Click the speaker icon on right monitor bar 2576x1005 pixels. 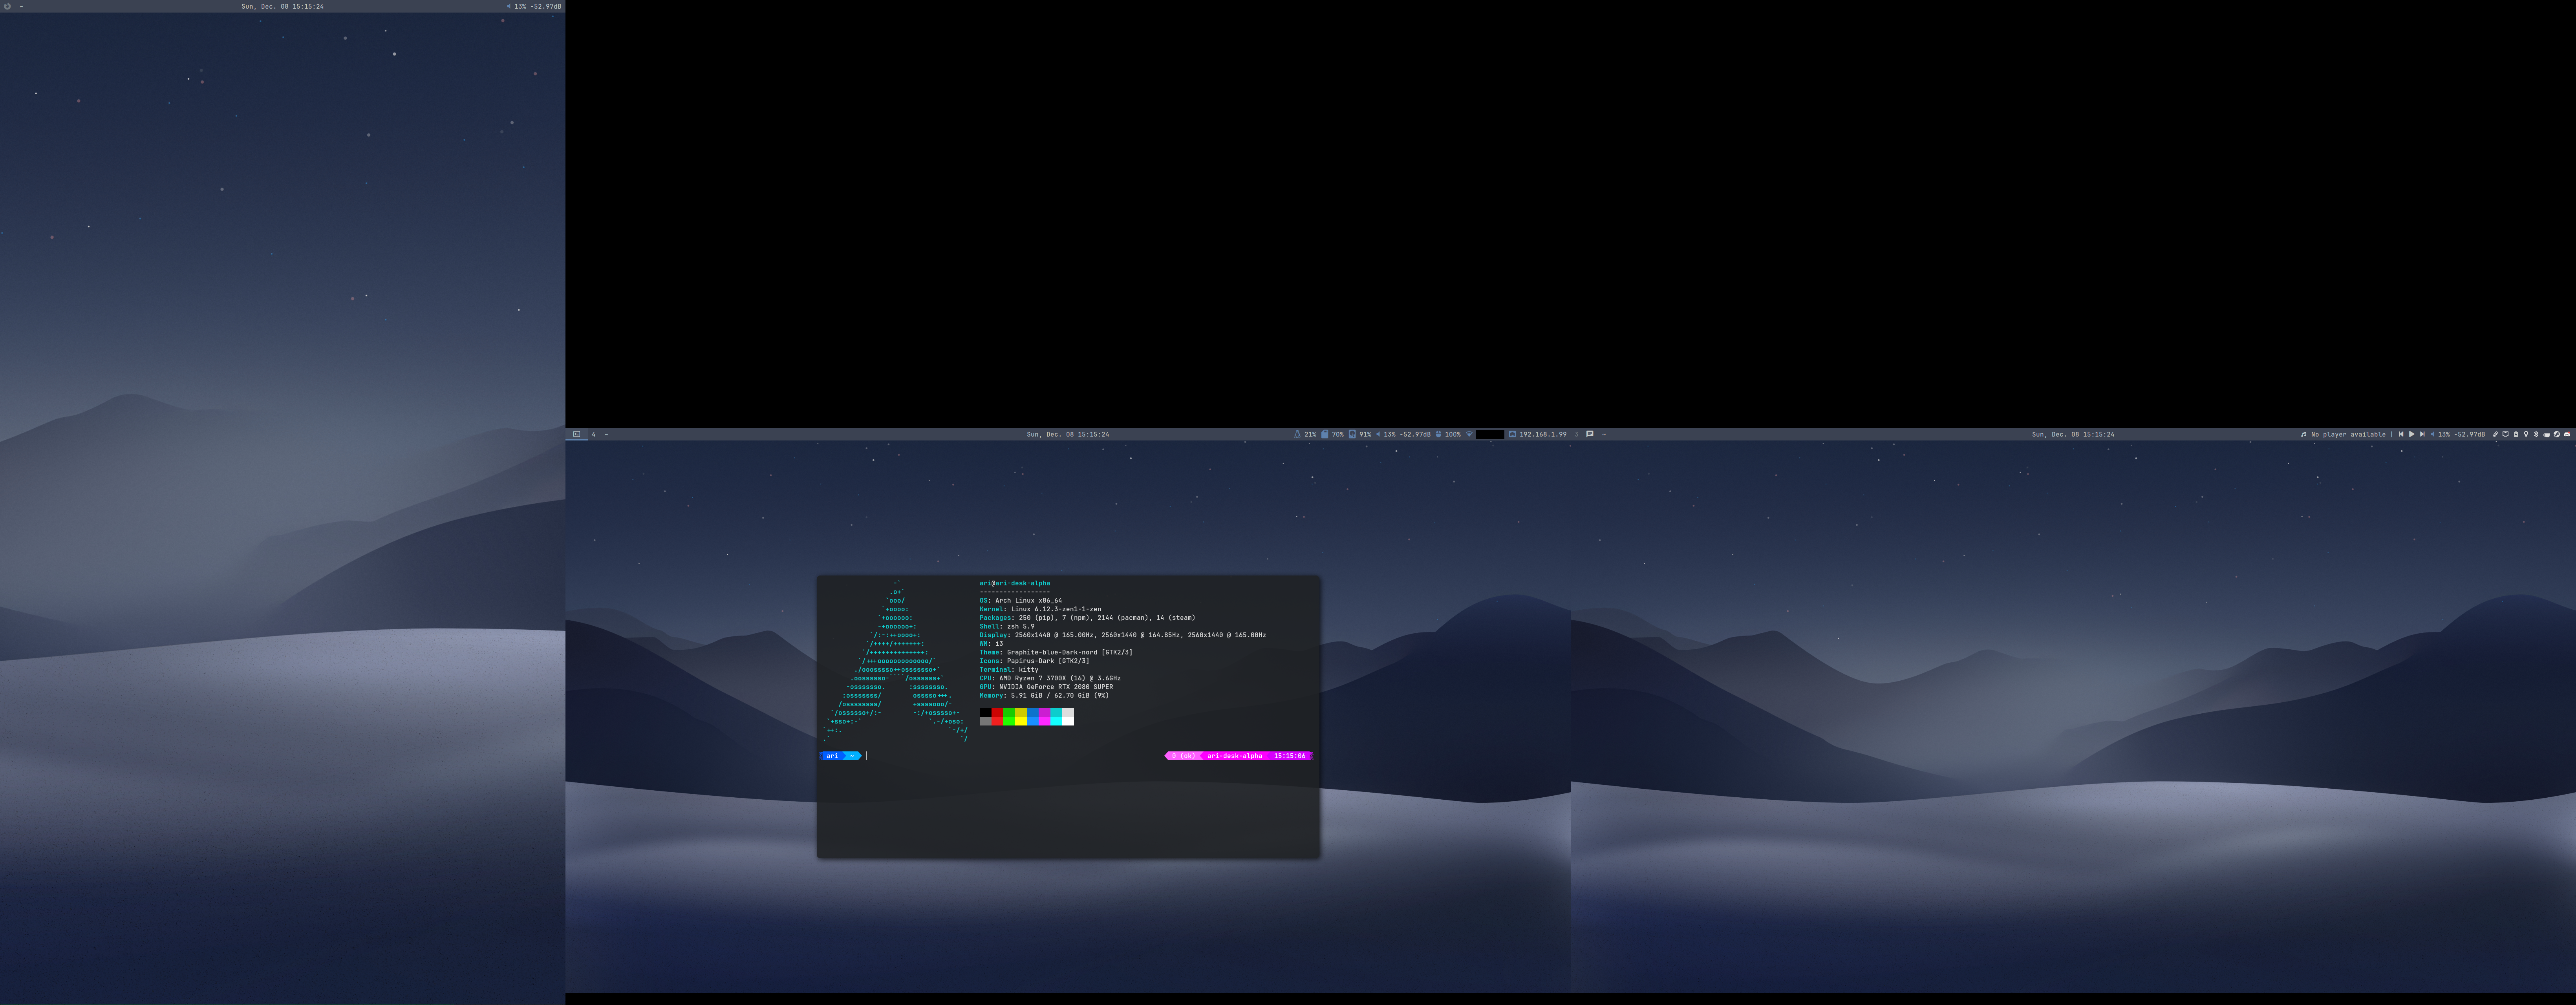(x=2433, y=434)
